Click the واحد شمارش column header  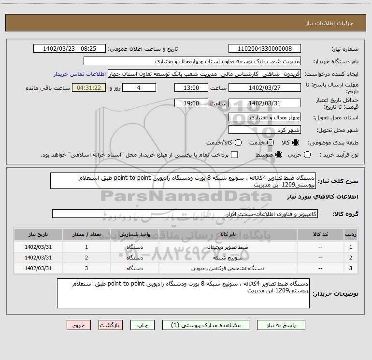point(134,234)
